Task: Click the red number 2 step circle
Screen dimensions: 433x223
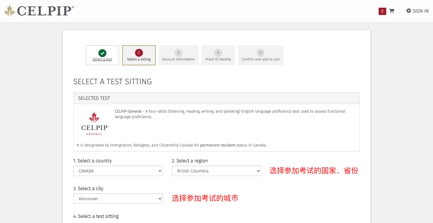Action: [139, 53]
